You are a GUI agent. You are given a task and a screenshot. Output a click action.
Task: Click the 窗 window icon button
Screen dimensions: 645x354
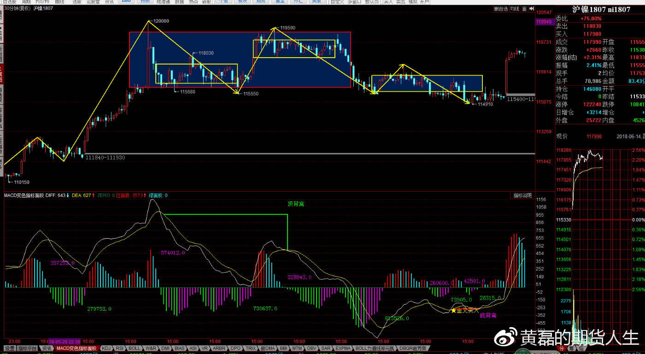point(524,9)
